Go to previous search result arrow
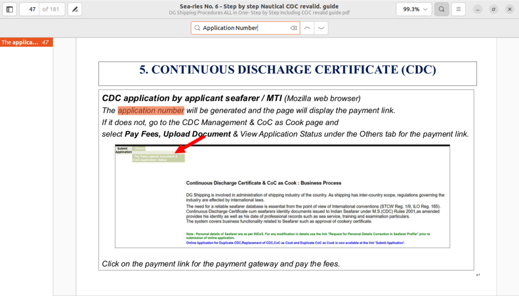519x296 pixels. click(307, 28)
